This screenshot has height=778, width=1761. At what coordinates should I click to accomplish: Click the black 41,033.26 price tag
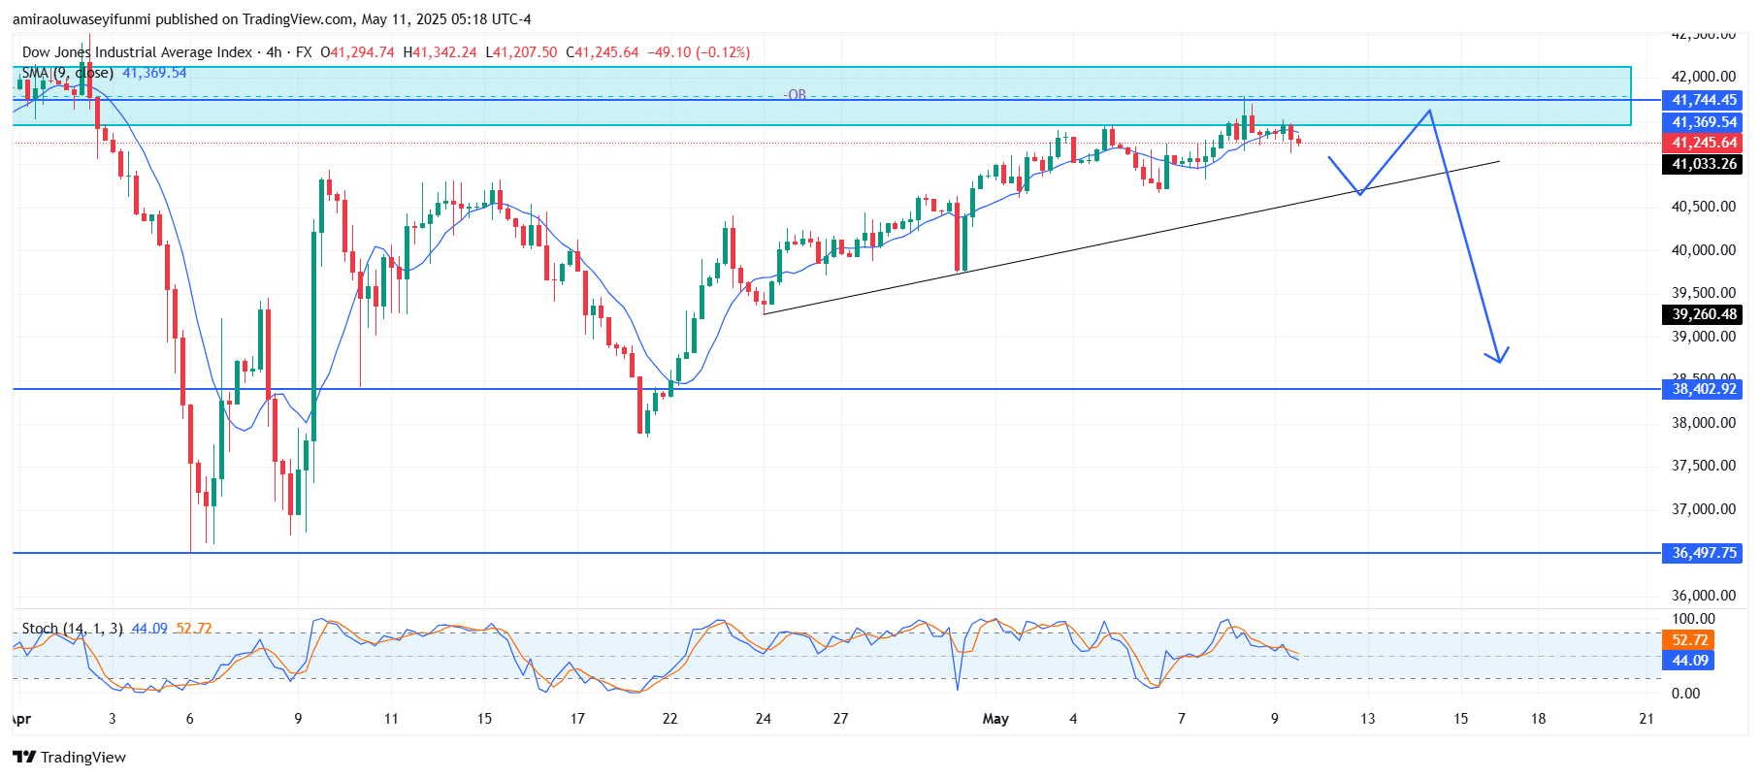point(1703,164)
